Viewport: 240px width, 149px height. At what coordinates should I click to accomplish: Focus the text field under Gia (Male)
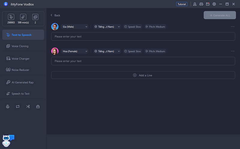[143, 36]
